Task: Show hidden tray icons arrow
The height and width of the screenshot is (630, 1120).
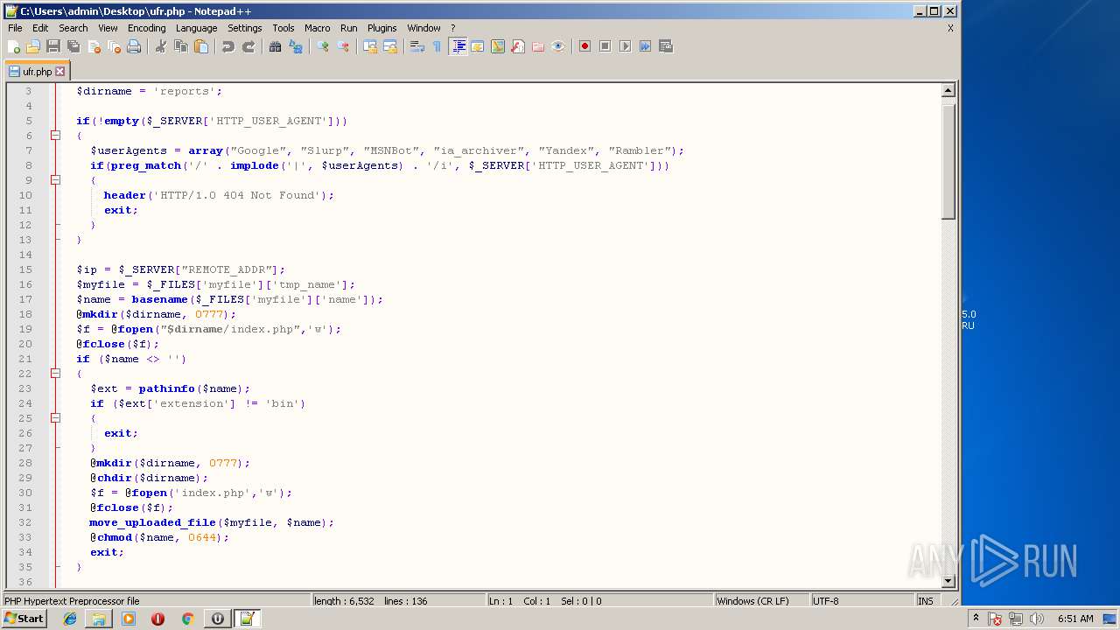Action: pos(976,619)
